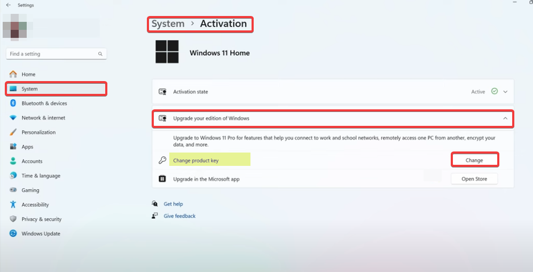Click the Personalization paintbrush icon
The image size is (533, 272).
pyautogui.click(x=13, y=132)
